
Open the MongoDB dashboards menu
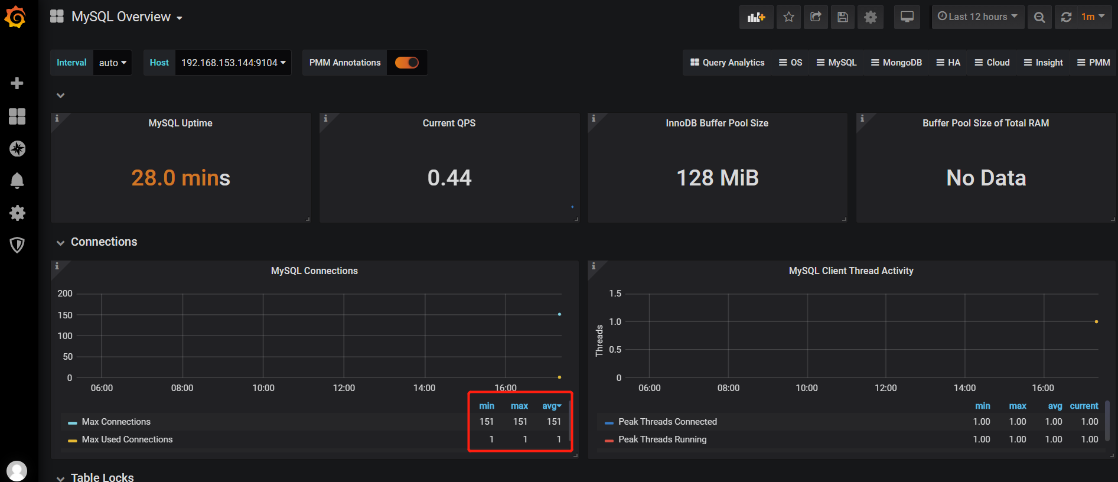tap(896, 63)
